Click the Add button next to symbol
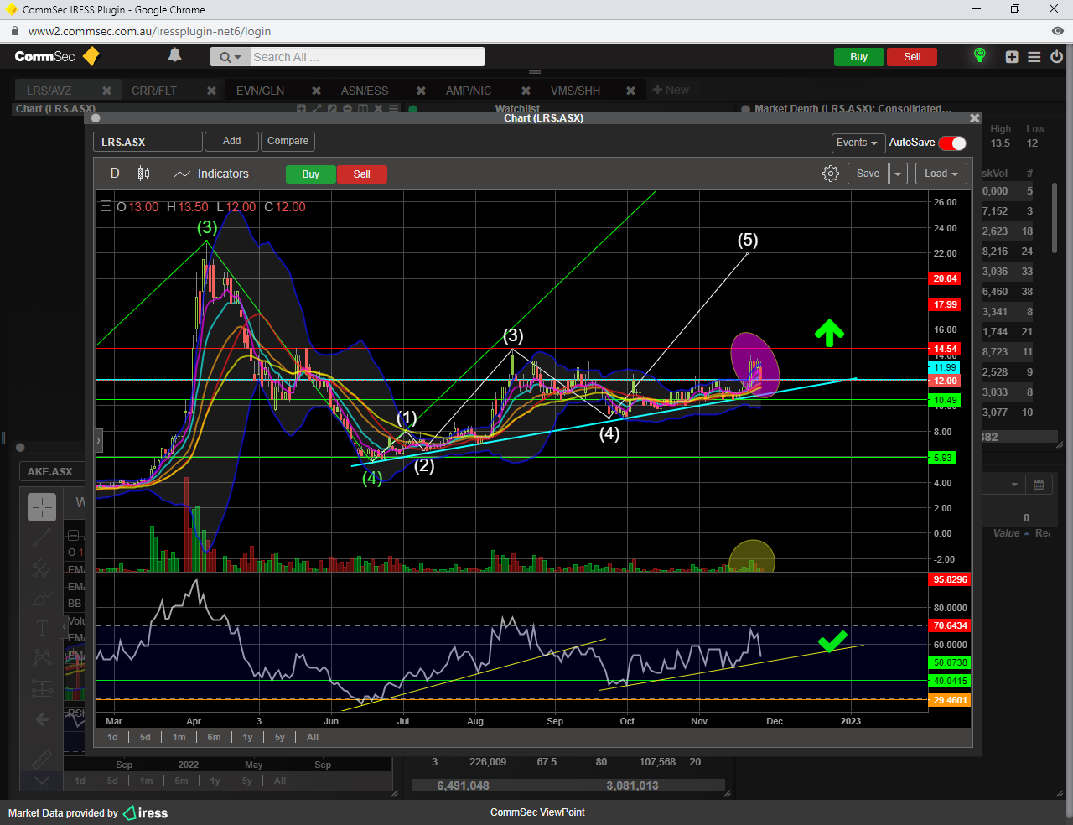1073x825 pixels. click(x=231, y=141)
